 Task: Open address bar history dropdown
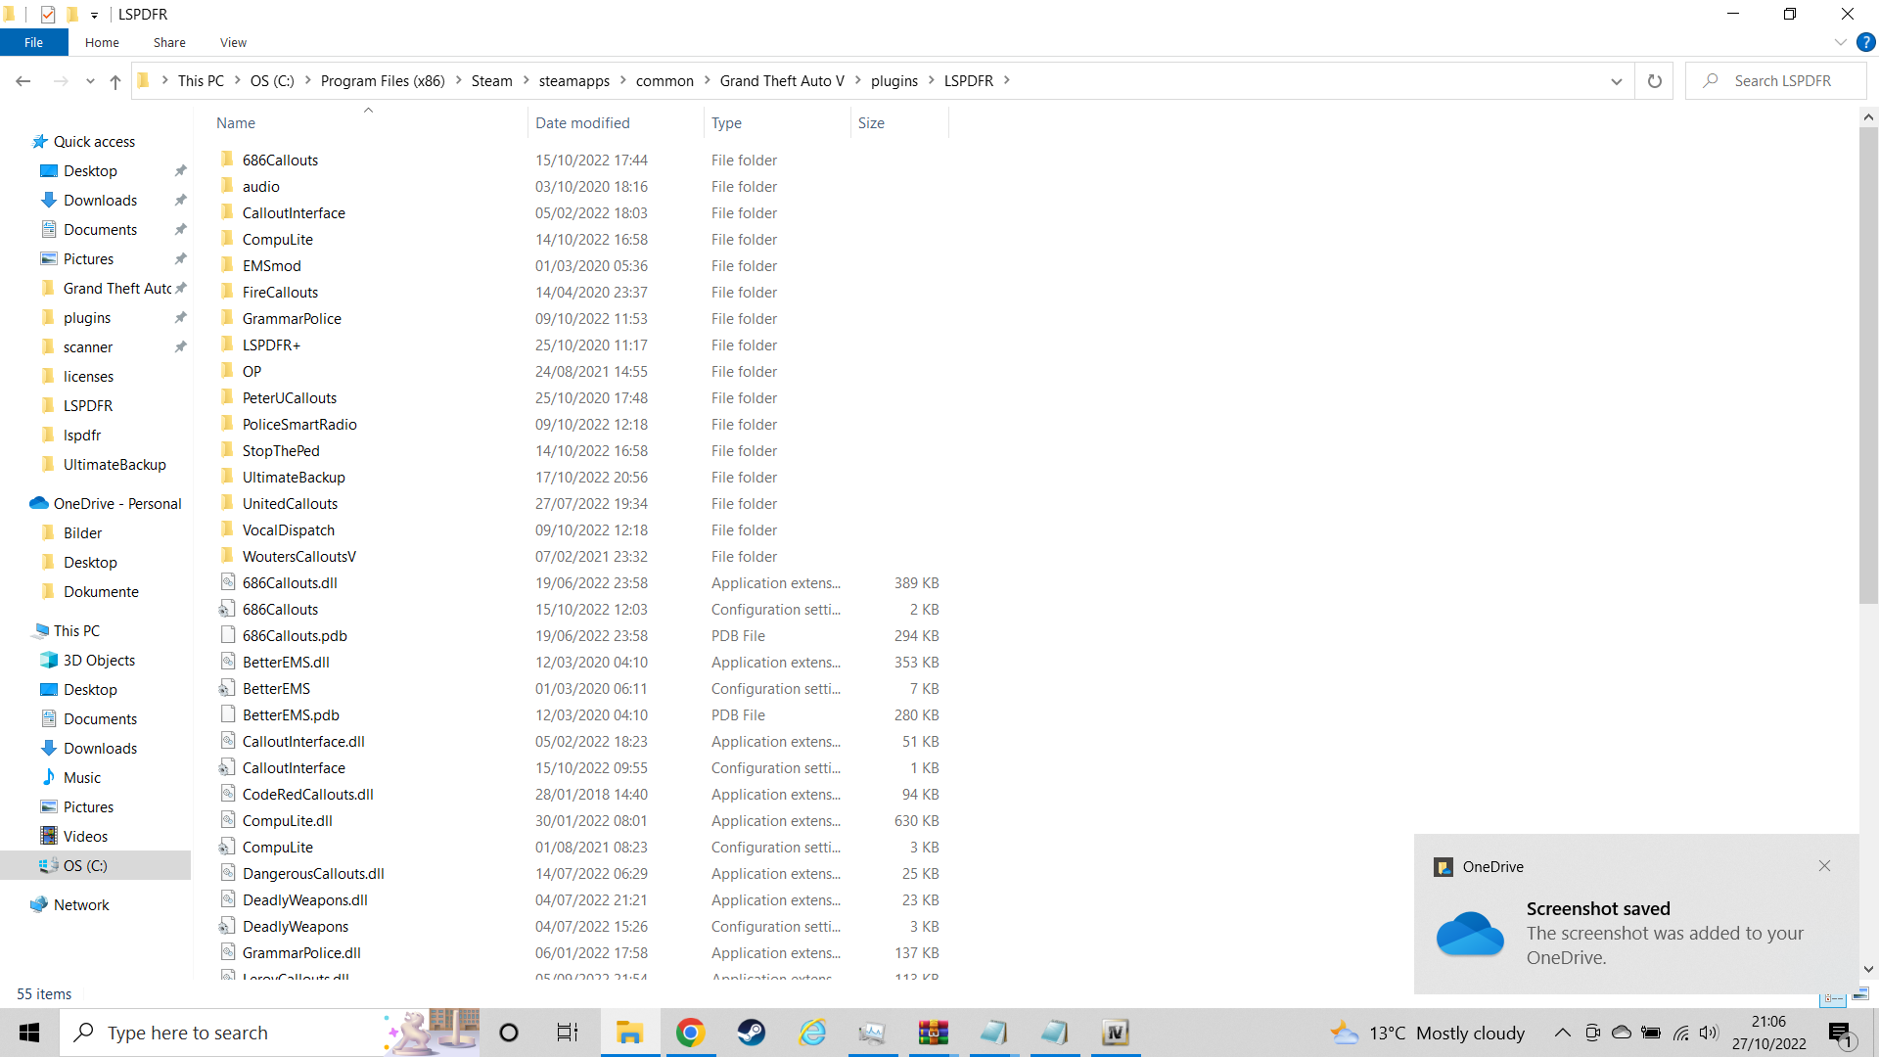tap(1616, 81)
